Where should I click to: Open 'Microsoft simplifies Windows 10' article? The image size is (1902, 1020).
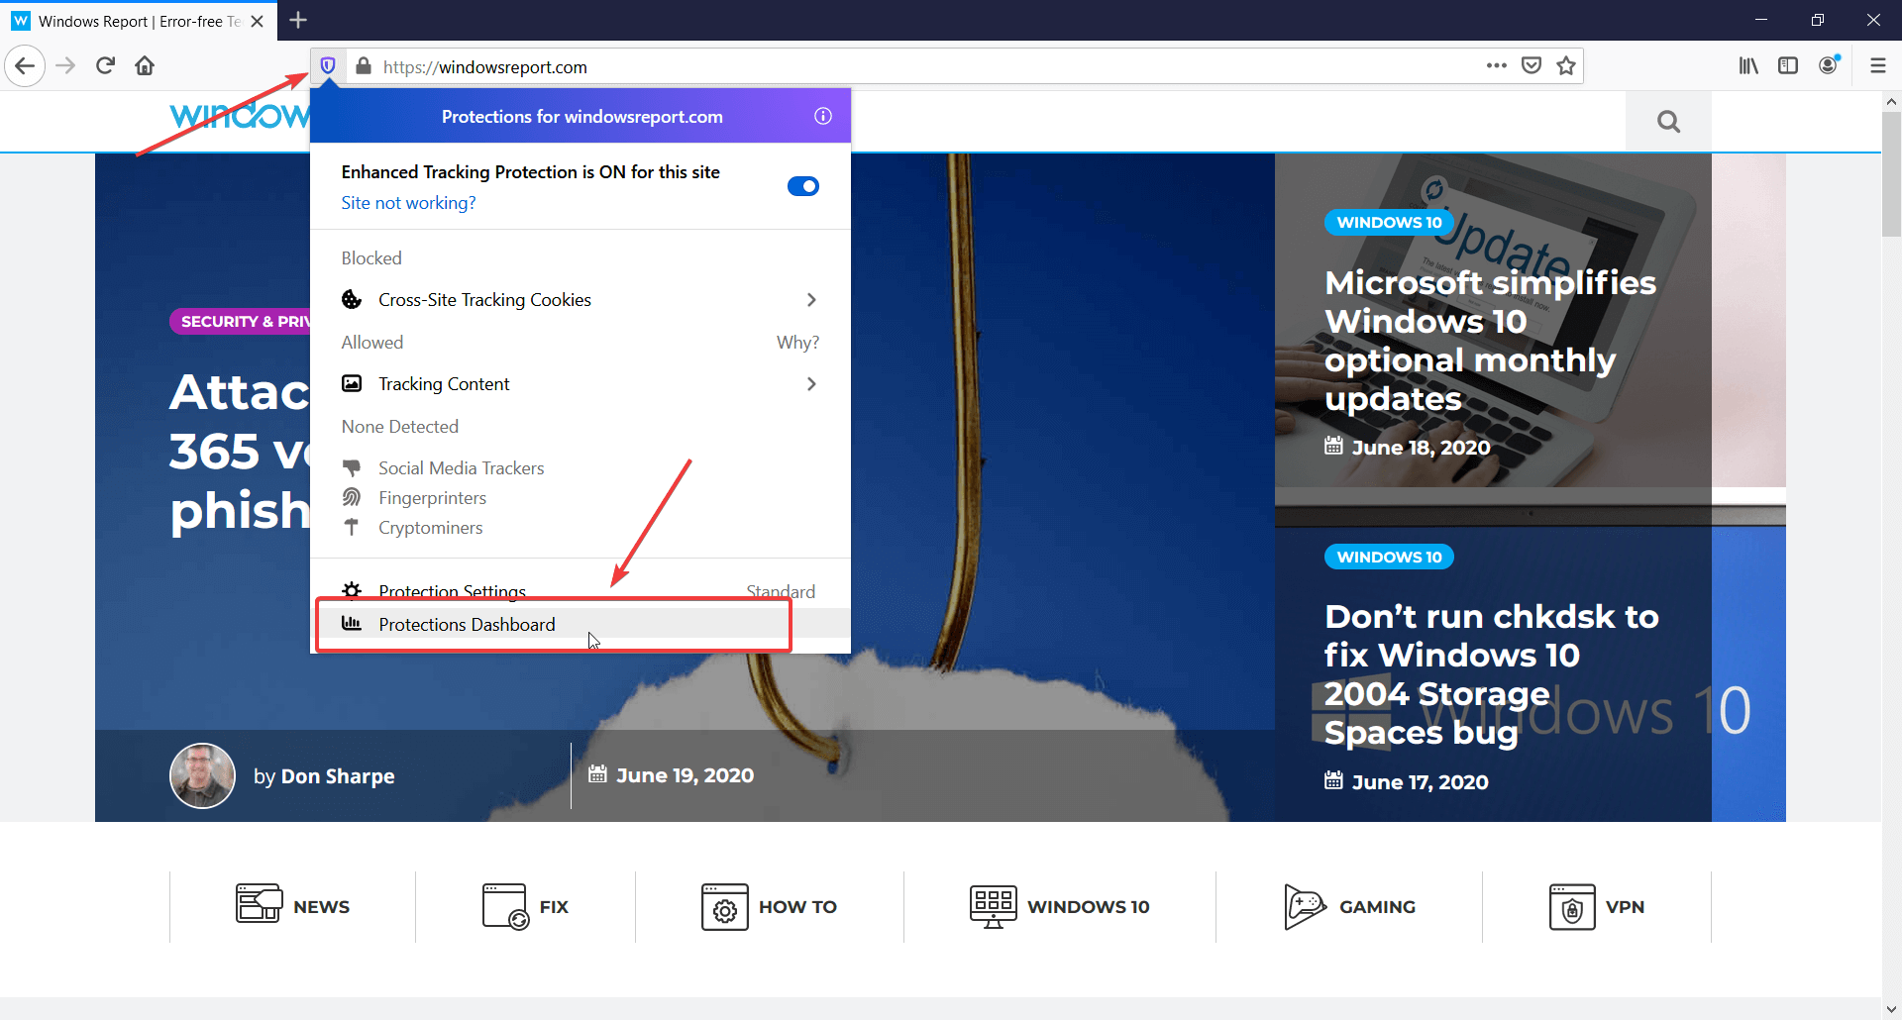click(1490, 340)
